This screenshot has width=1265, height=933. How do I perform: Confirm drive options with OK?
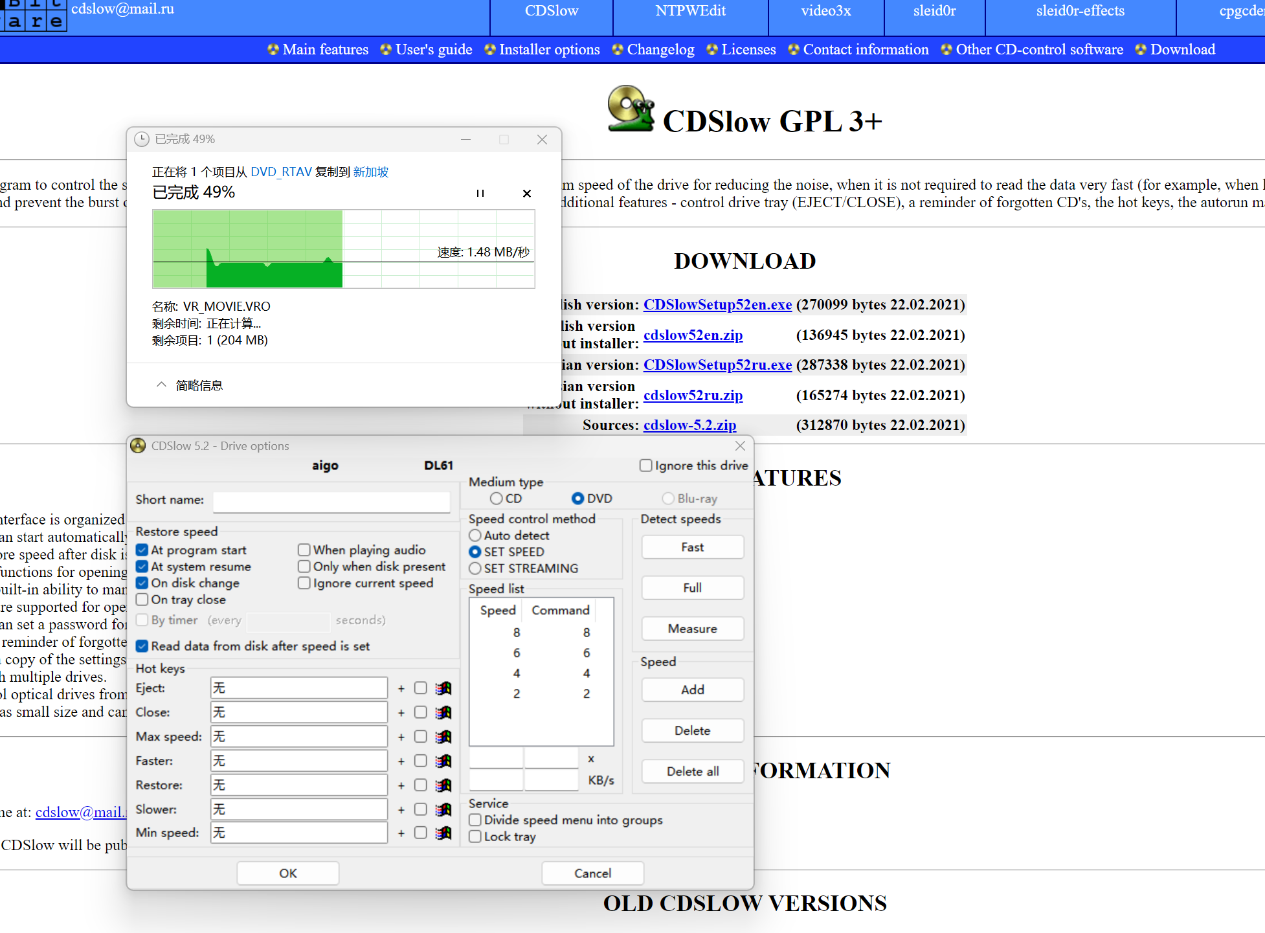[x=288, y=873]
